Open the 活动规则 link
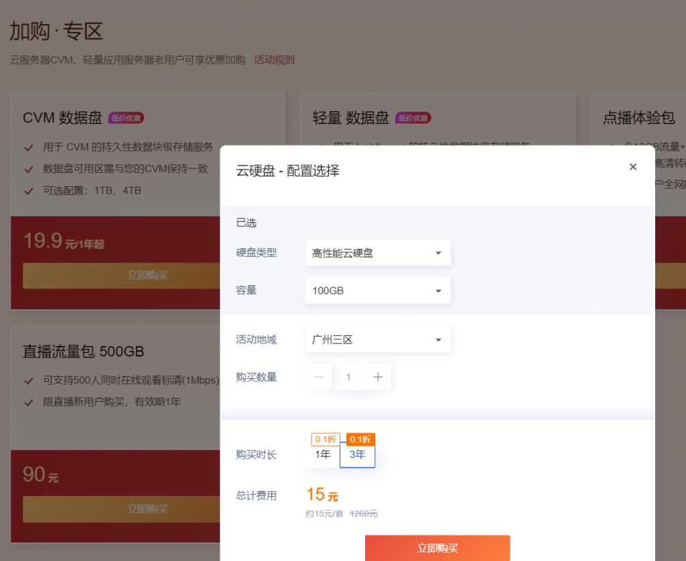The image size is (686, 561). pyautogui.click(x=274, y=60)
